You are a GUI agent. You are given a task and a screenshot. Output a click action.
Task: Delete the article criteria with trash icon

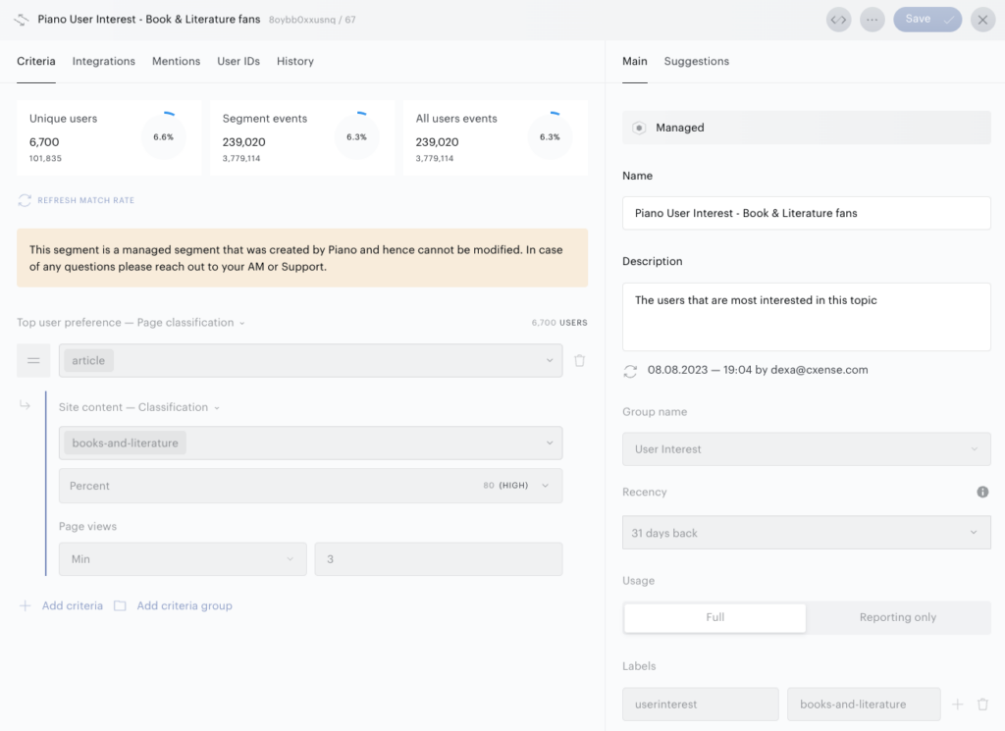click(579, 361)
